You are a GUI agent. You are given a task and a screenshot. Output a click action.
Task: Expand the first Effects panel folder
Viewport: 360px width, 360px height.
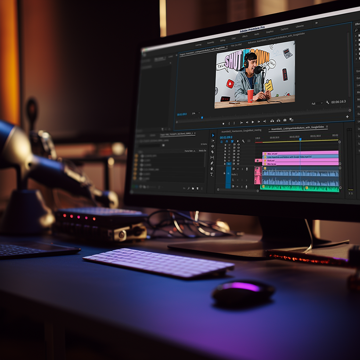[356, 36]
